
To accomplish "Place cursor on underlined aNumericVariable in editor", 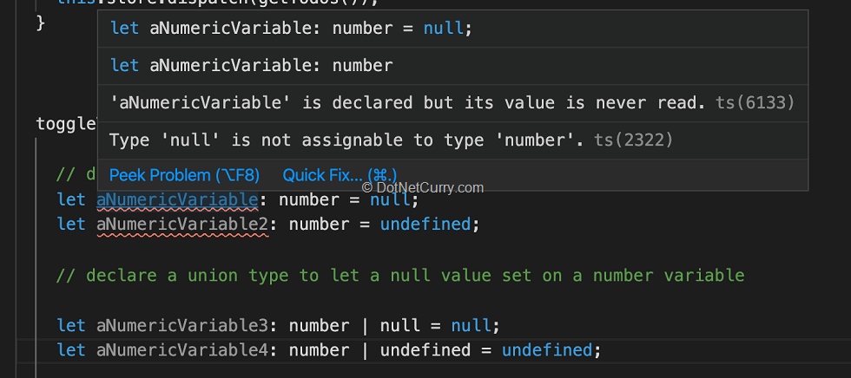I will [177, 200].
